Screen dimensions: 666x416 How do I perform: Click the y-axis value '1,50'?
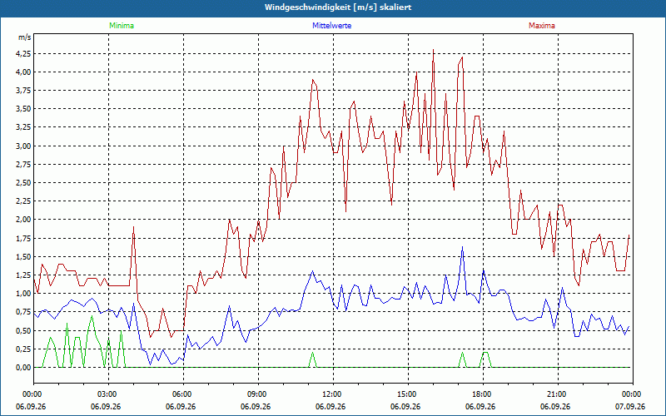coord(23,257)
